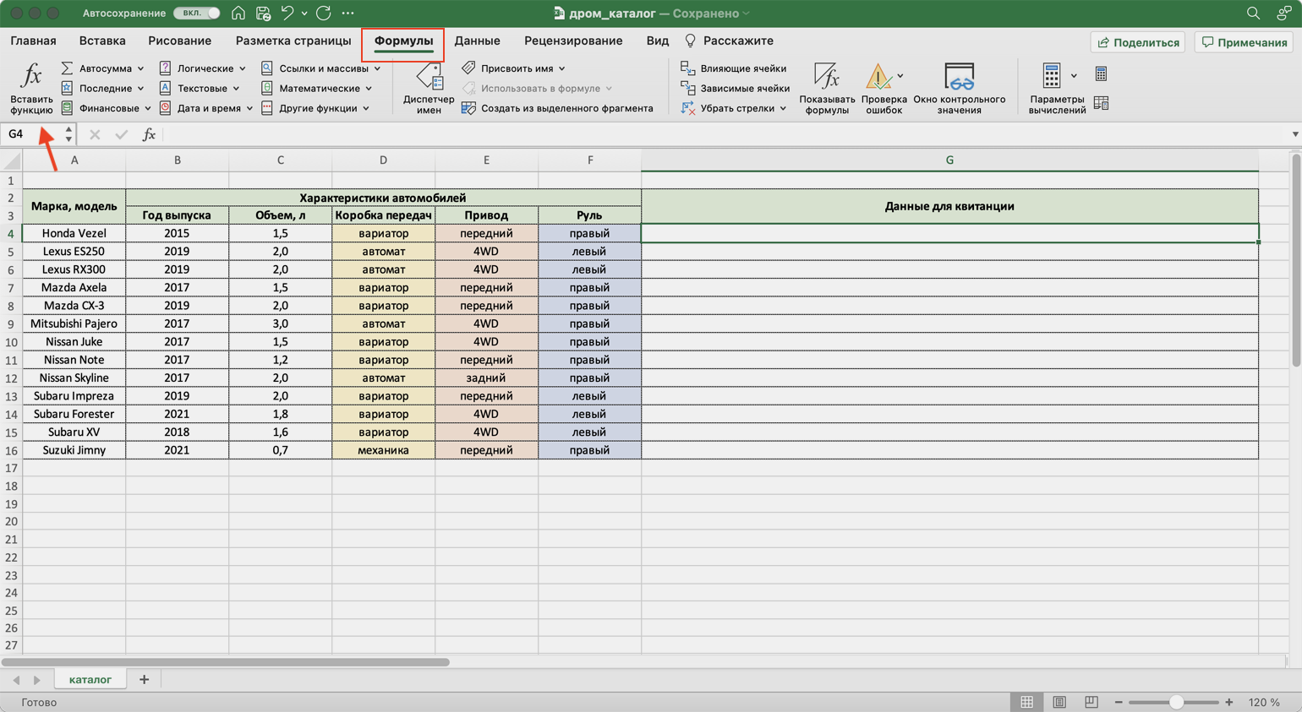This screenshot has width=1302, height=712.
Task: Click the Share (Поделиться) button
Action: pyautogui.click(x=1138, y=42)
